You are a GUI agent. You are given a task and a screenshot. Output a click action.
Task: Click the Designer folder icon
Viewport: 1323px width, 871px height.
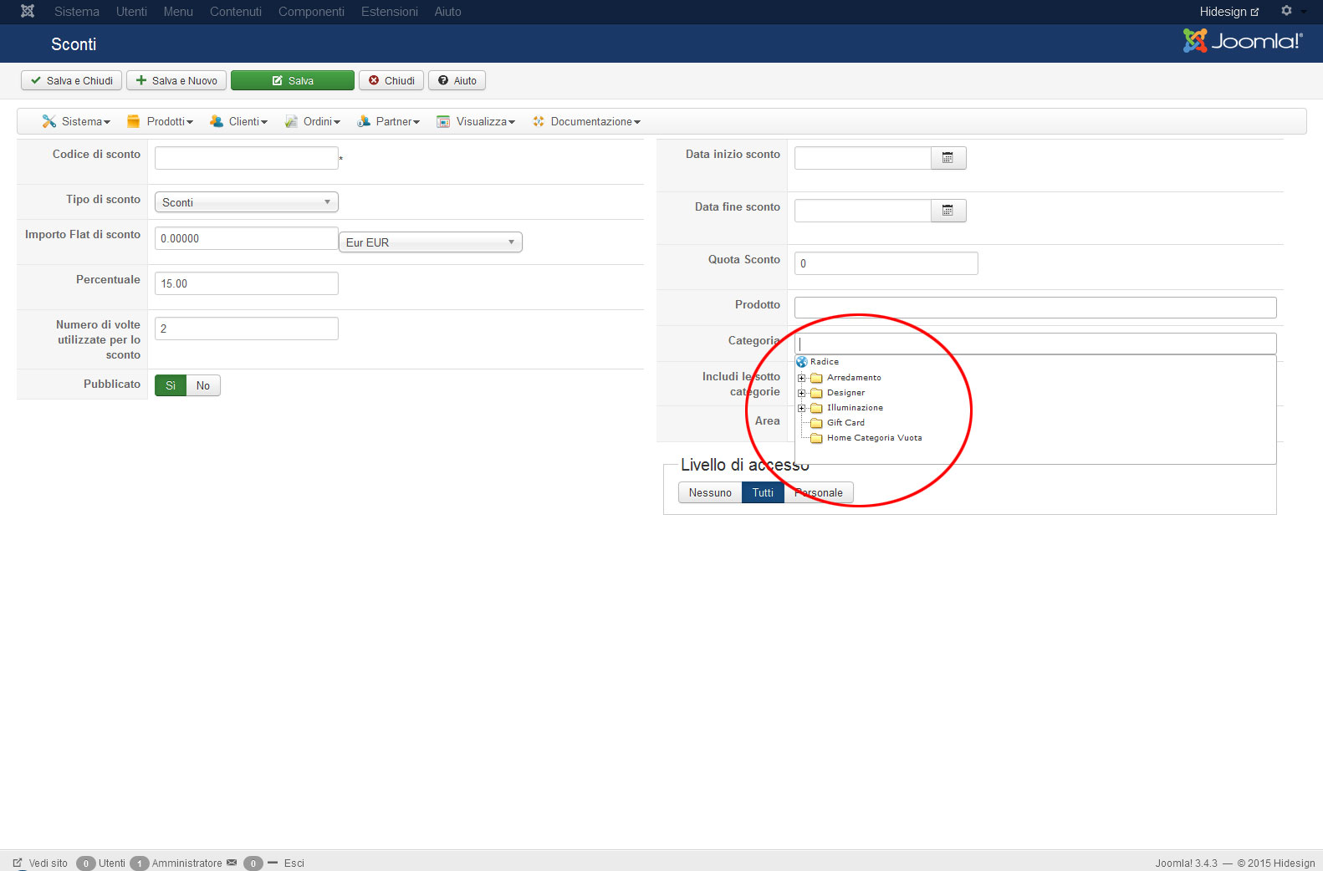click(817, 393)
